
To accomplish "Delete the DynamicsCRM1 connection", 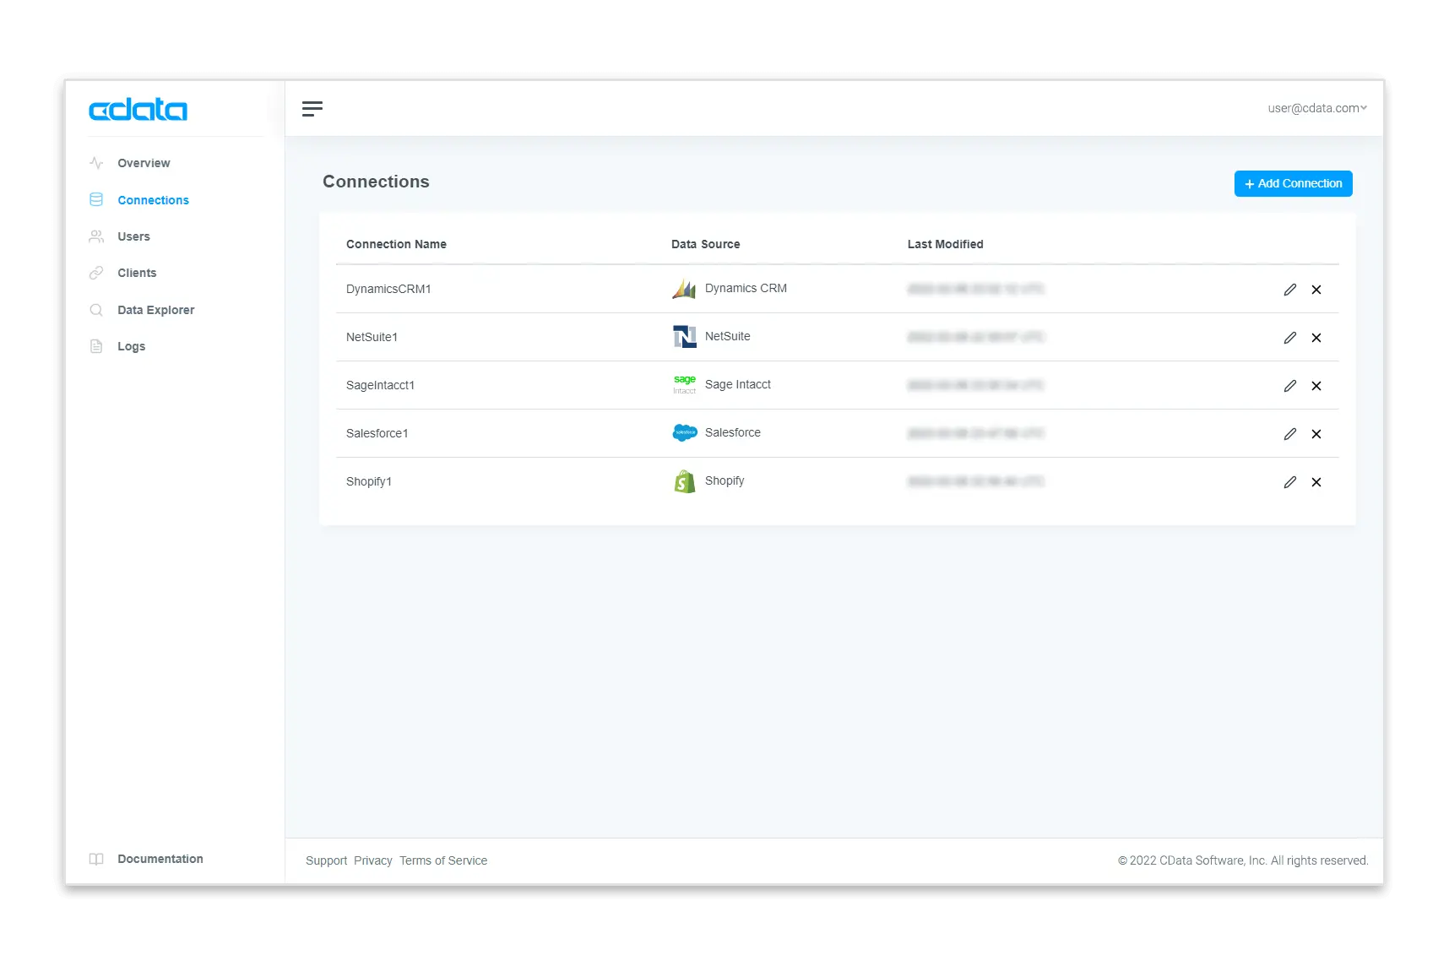I will [x=1316, y=290].
